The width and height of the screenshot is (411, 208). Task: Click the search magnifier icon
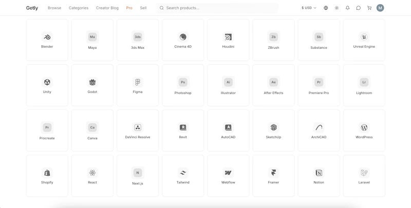[x=162, y=8]
